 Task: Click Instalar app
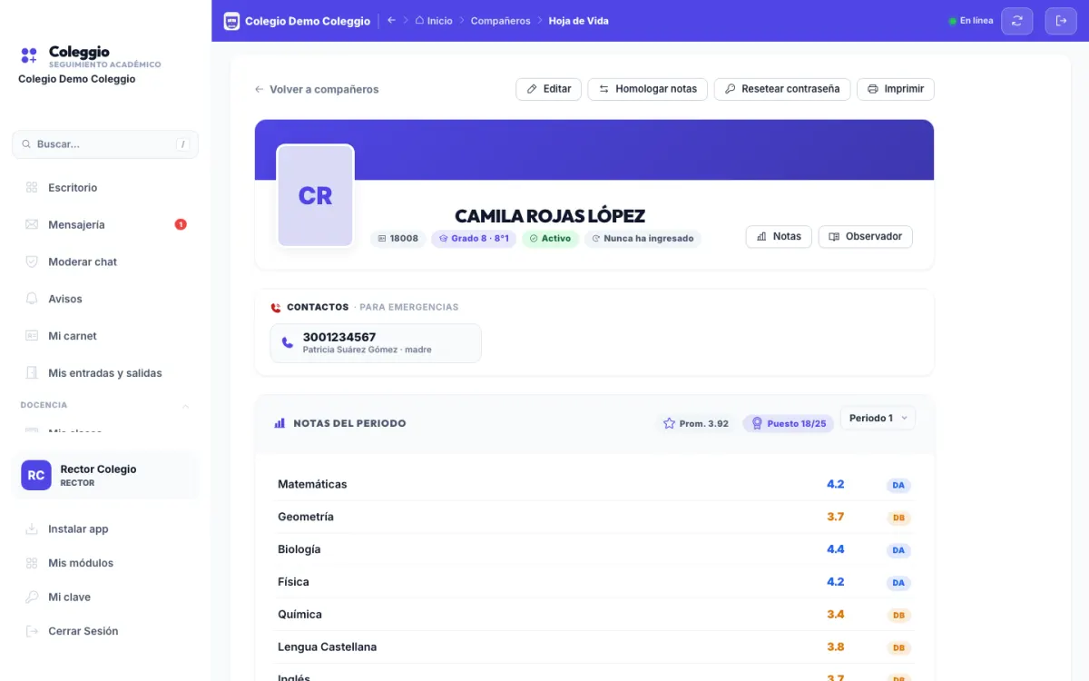click(x=105, y=529)
